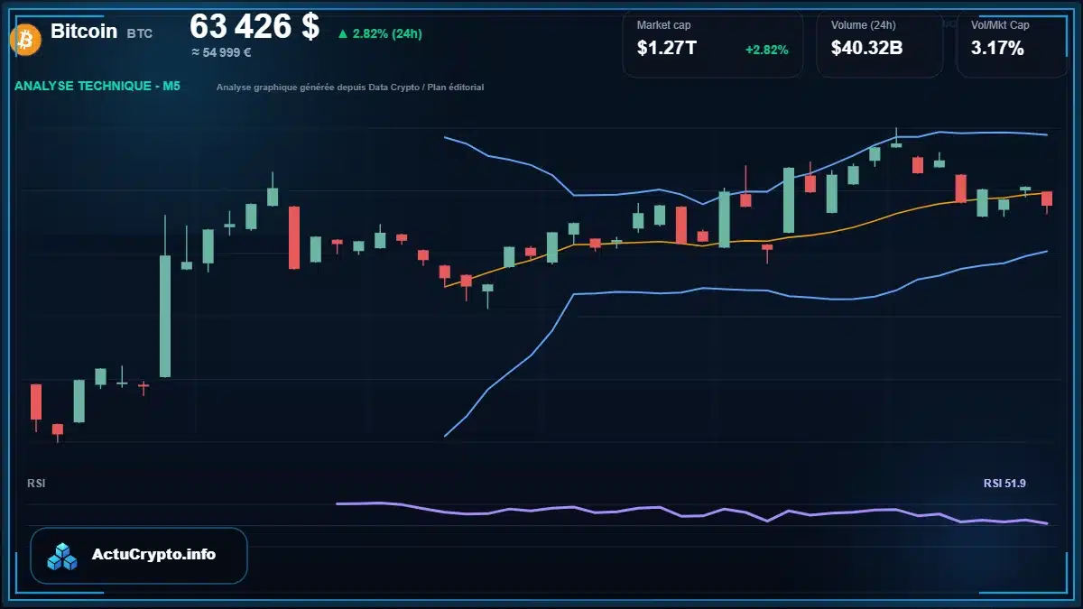Click the 63 426 $ price
This screenshot has height=609, width=1083.
(x=255, y=26)
